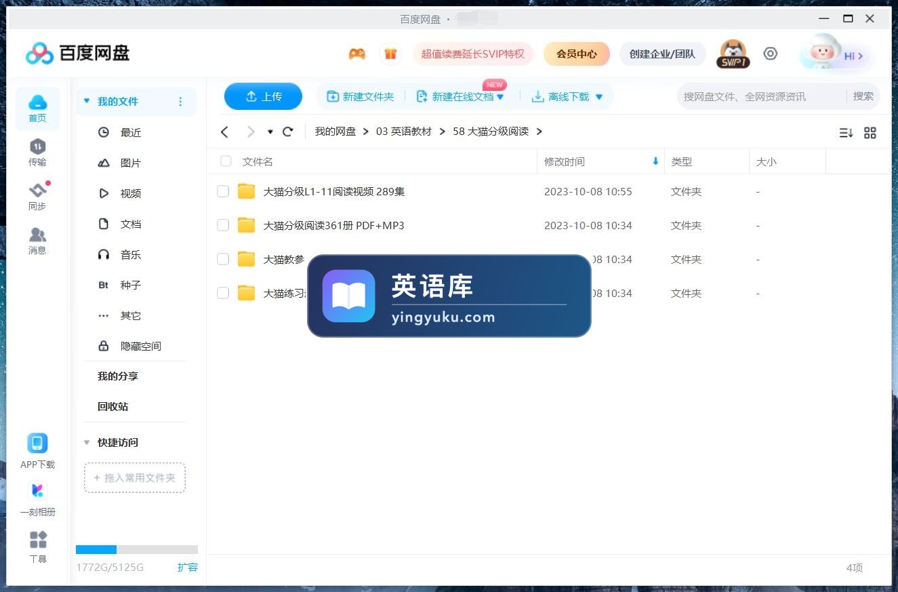The image size is (898, 592).
Task: Click the 扩容 expand storage link
Action: [188, 568]
